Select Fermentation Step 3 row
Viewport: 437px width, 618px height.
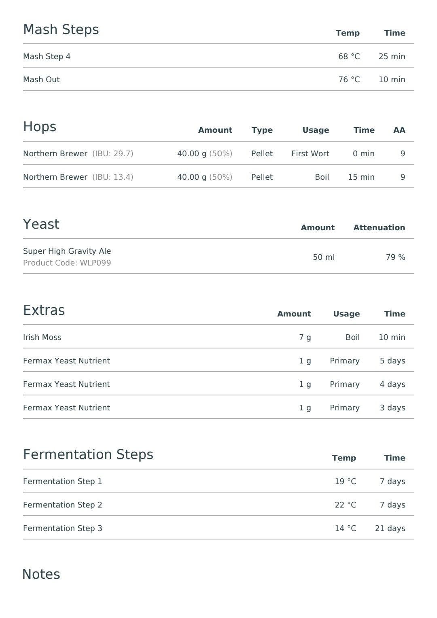pyautogui.click(x=218, y=528)
